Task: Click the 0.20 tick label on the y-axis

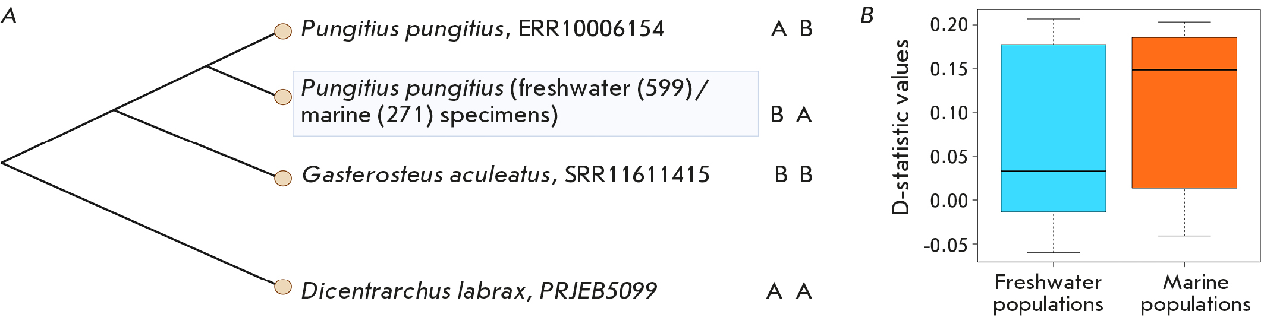Action: click(x=949, y=25)
